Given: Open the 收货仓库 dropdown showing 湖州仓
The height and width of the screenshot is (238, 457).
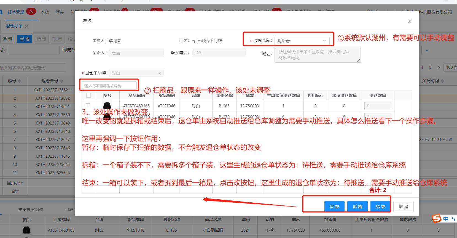Looking at the screenshot, I should coord(302,41).
